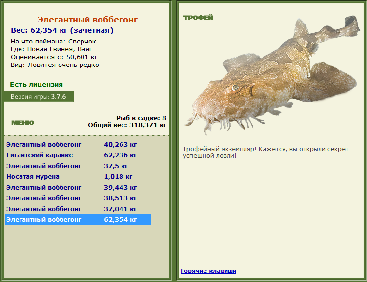Click the Трофейный экземпляр description text
Viewport: 367px width, 282px height.
265,152
